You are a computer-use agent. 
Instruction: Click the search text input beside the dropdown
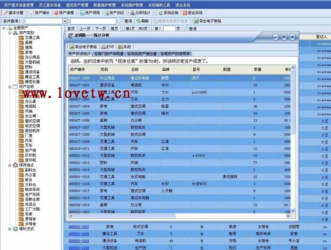click(x=93, y=21)
